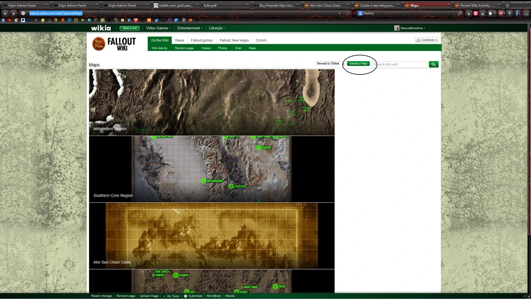Click the Twitter bird bookmark icon
The image size is (531, 299).
(x=156, y=20)
